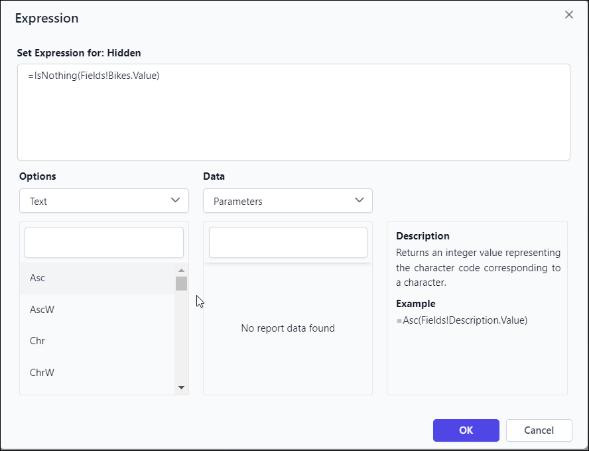
Task: Click inside the expression editor area
Action: (294, 111)
